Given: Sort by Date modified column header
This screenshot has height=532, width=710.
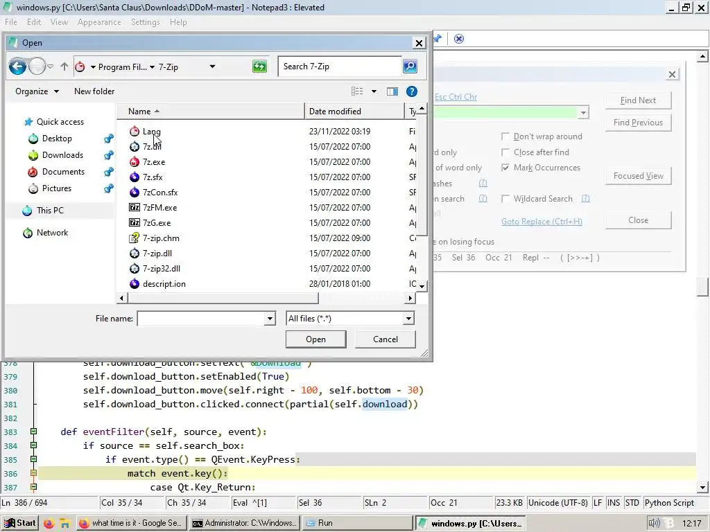Looking at the screenshot, I should click(x=354, y=112).
